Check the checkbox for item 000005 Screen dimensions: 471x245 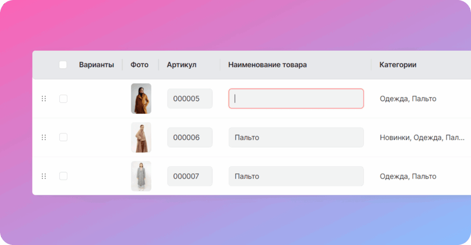pyautogui.click(x=63, y=99)
